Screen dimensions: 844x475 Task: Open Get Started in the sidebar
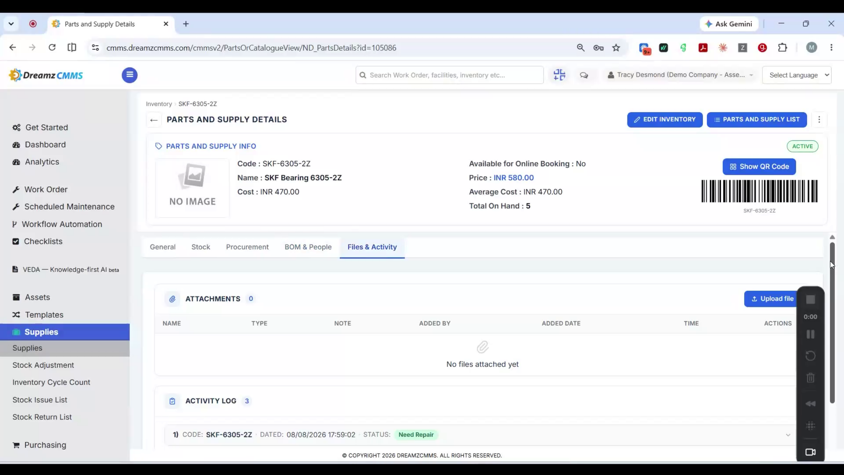click(46, 127)
